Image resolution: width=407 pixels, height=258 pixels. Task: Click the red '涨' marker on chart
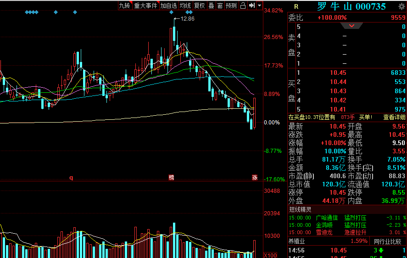tap(254, 178)
